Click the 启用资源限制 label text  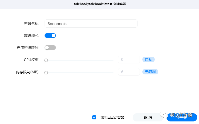(x=28, y=48)
